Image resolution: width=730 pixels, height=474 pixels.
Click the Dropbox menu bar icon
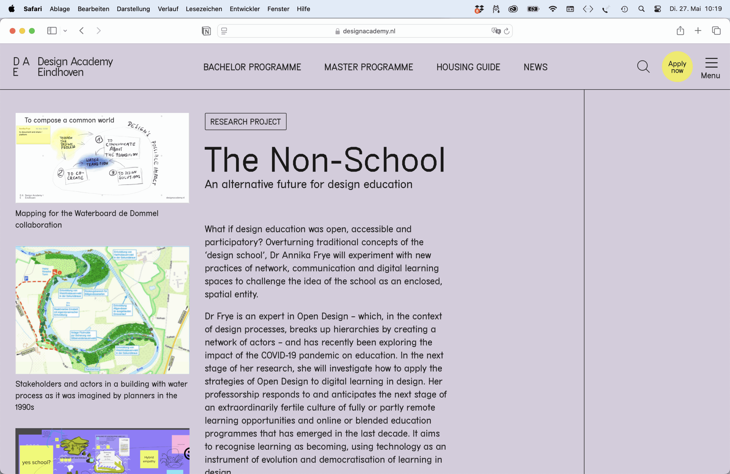click(x=479, y=9)
